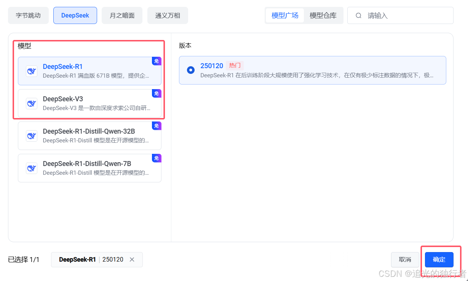Select the DeepSeek-V3 model card

pos(89,103)
